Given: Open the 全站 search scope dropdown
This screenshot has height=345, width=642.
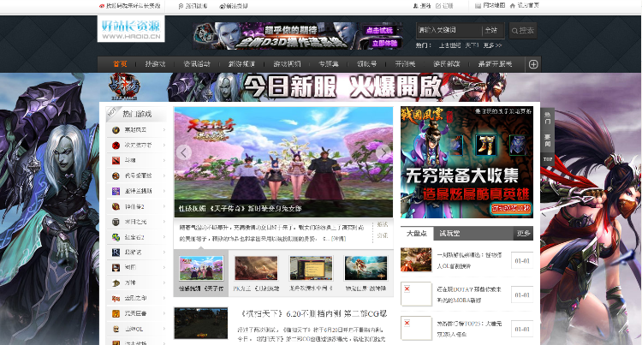Looking at the screenshot, I should click(491, 30).
